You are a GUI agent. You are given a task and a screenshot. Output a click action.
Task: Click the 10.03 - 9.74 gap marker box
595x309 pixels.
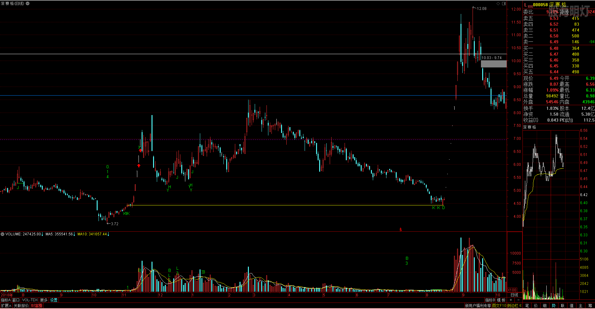point(494,64)
